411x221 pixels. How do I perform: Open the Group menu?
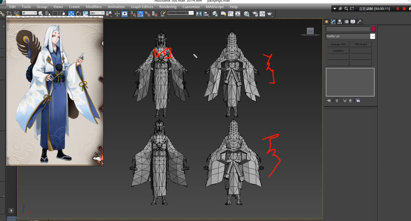(42, 7)
